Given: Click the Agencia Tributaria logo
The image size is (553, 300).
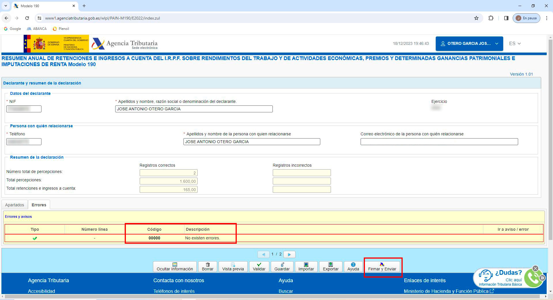Looking at the screenshot, I should tap(124, 44).
